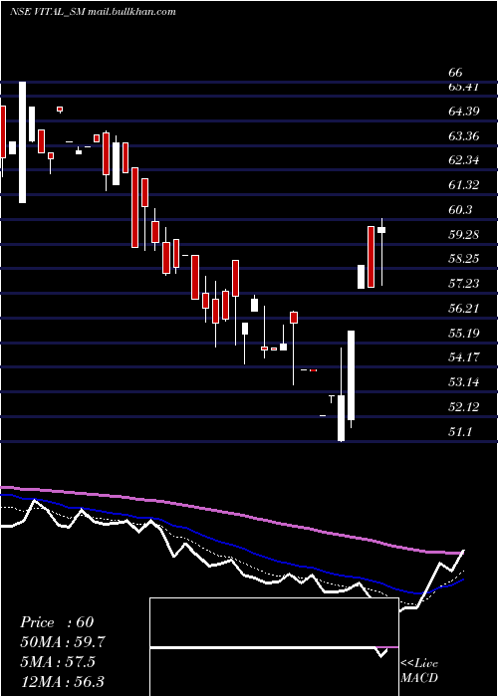498x697 pixels.
Task: Select the 57.23 axis value
Action: (x=464, y=283)
